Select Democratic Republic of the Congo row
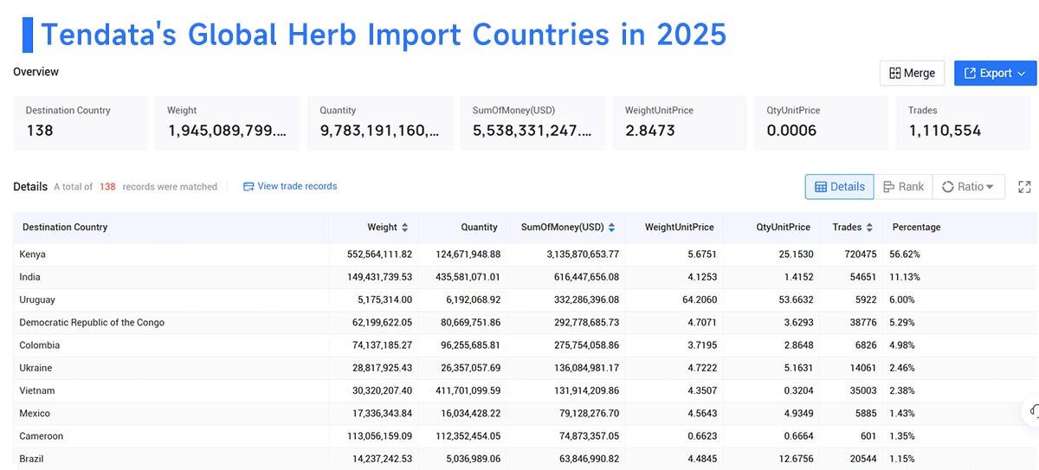The width and height of the screenshot is (1039, 470). click(x=526, y=323)
